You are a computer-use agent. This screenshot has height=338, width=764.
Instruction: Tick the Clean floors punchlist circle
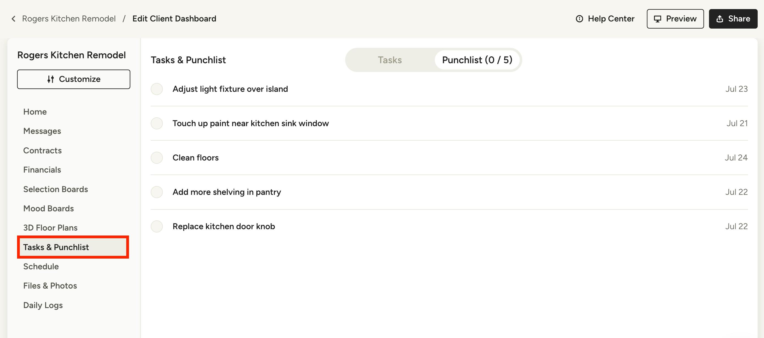coord(156,157)
